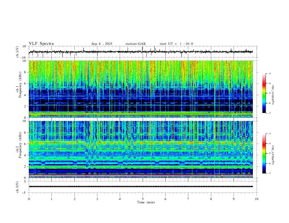Click the "ch.3(V)" axis label
The height and width of the screenshot is (223, 289).
tap(18, 187)
